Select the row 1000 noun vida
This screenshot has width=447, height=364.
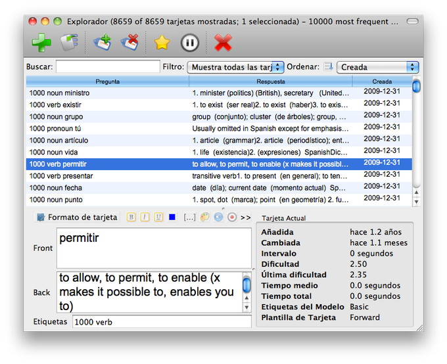click(219, 152)
